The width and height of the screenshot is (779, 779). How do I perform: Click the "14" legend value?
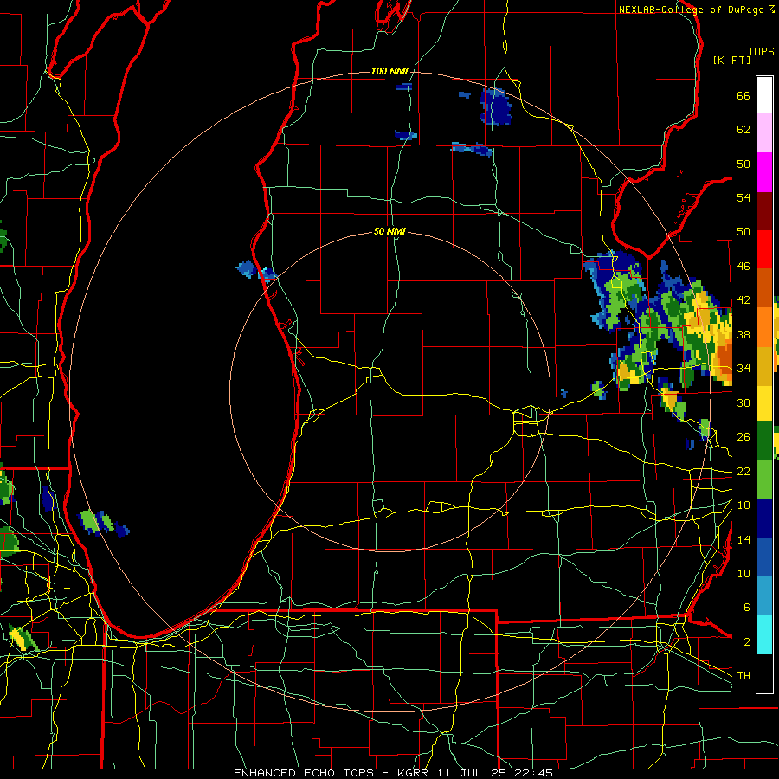point(744,539)
